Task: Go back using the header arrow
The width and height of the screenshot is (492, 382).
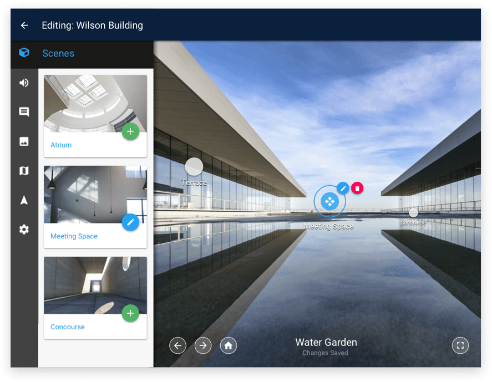Action: click(24, 26)
